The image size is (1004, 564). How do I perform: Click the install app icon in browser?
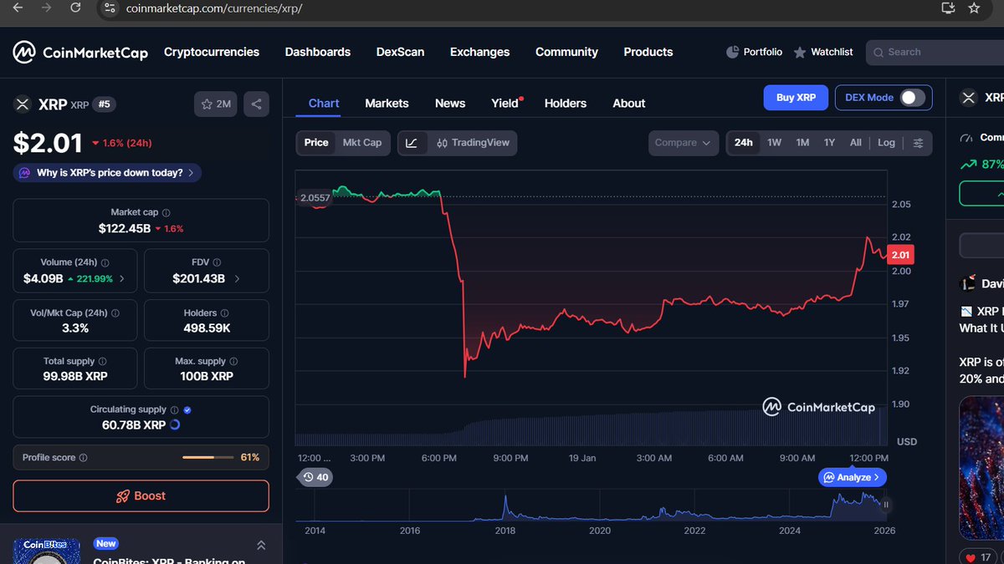click(947, 8)
